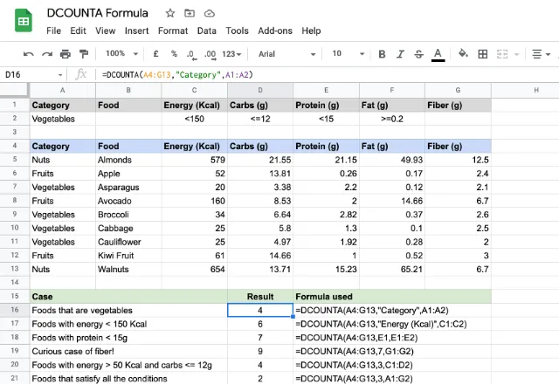Click the document title DCOUNTA Formula
Viewport: 559px width, 384px height.
pos(97,13)
